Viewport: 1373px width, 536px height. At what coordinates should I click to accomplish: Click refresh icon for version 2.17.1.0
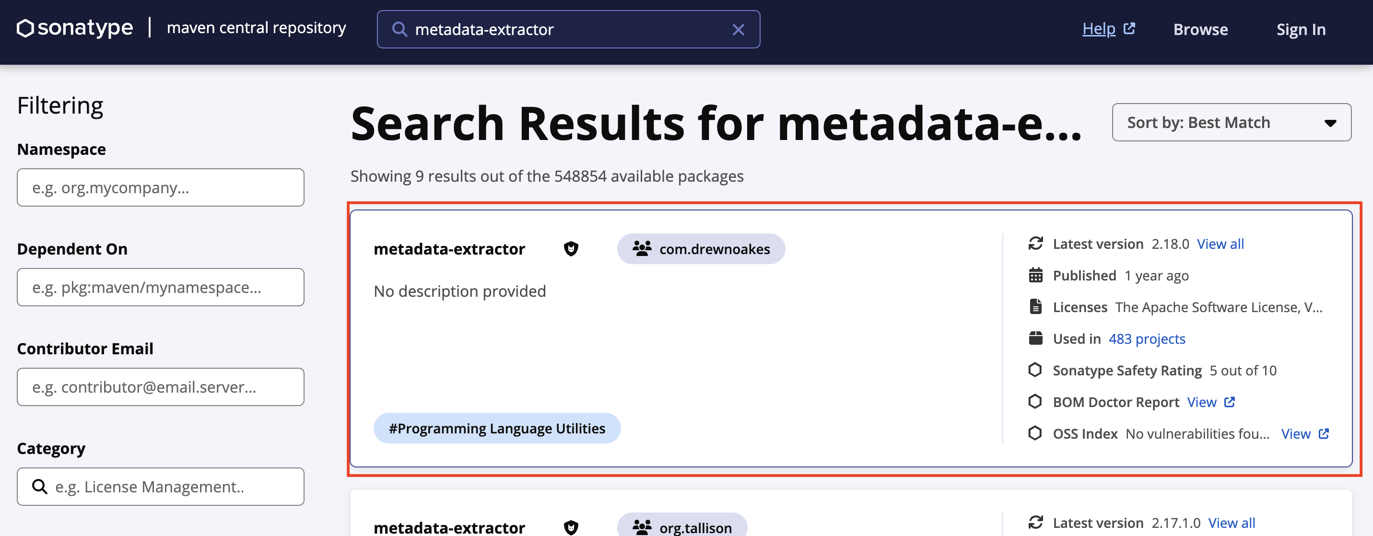(x=1035, y=522)
